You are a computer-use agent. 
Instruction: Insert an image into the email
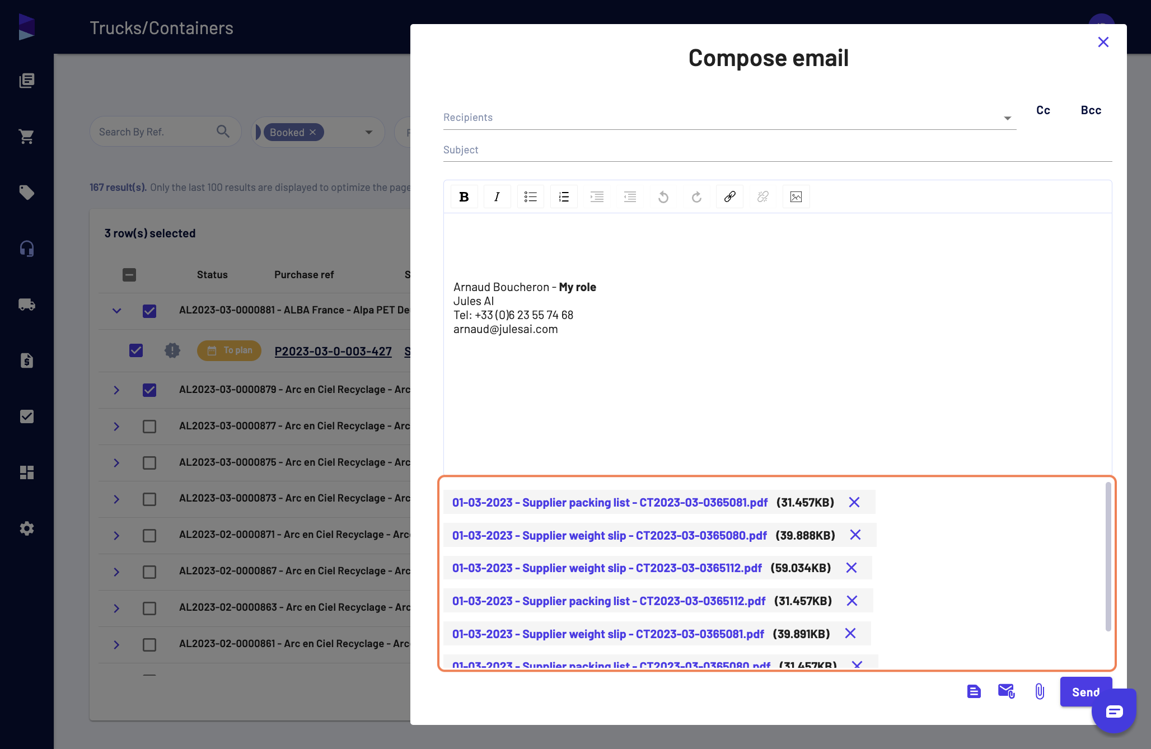tap(796, 196)
